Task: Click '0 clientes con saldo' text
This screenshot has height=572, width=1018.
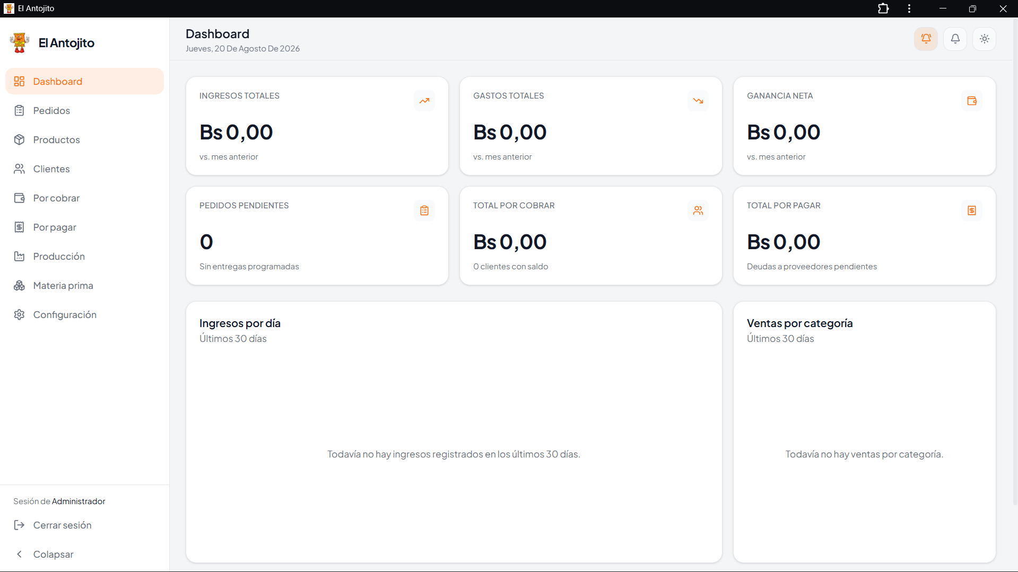Action: point(510,266)
